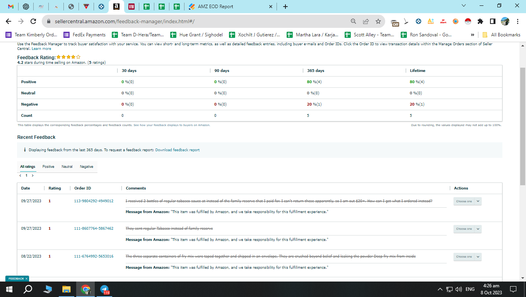The height and width of the screenshot is (297, 526).
Task: Click the page's vertical scrollbar thumb
Action: [x=523, y=126]
